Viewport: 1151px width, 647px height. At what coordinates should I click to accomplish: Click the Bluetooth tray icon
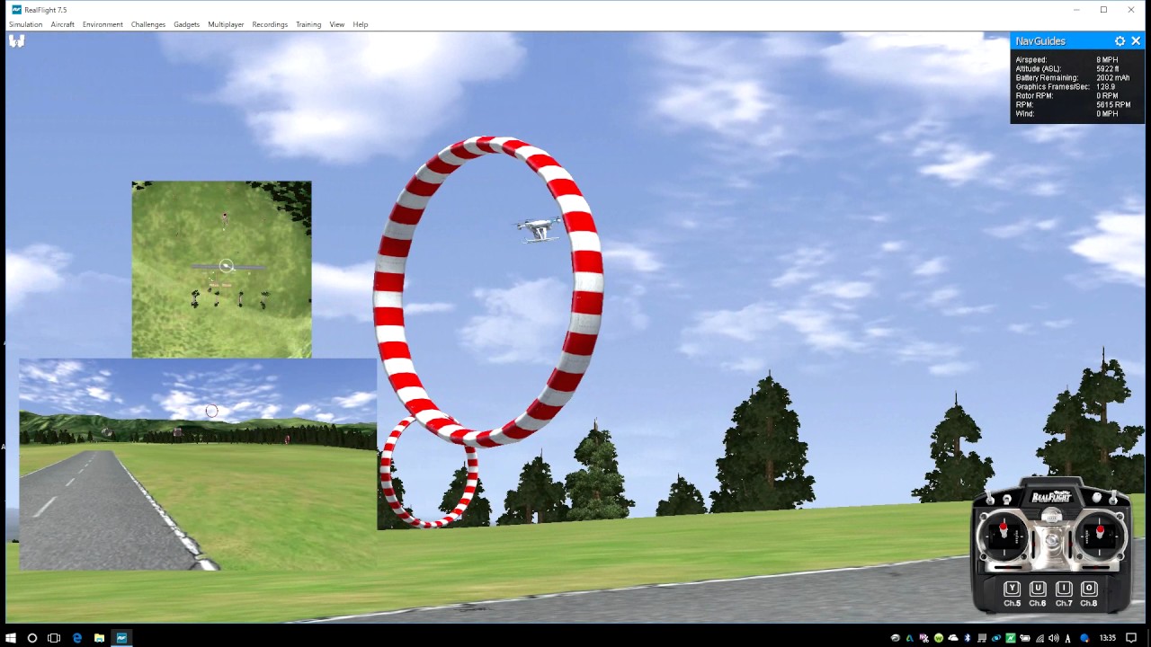click(968, 638)
